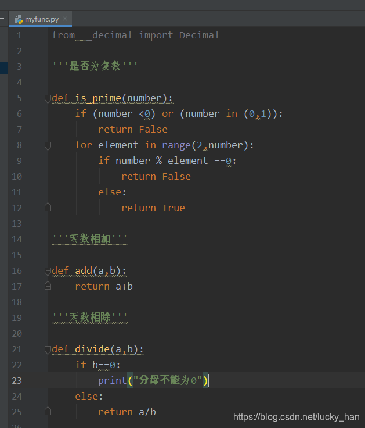This screenshot has width=365, height=428.
Task: Click the 'print' call on line 23
Action: click(x=112, y=380)
